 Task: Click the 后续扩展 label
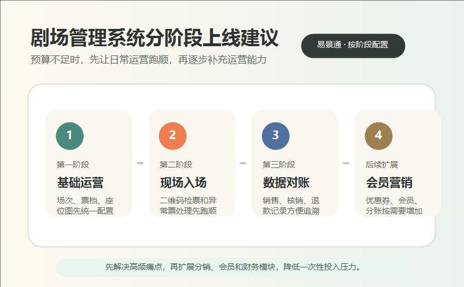point(382,165)
